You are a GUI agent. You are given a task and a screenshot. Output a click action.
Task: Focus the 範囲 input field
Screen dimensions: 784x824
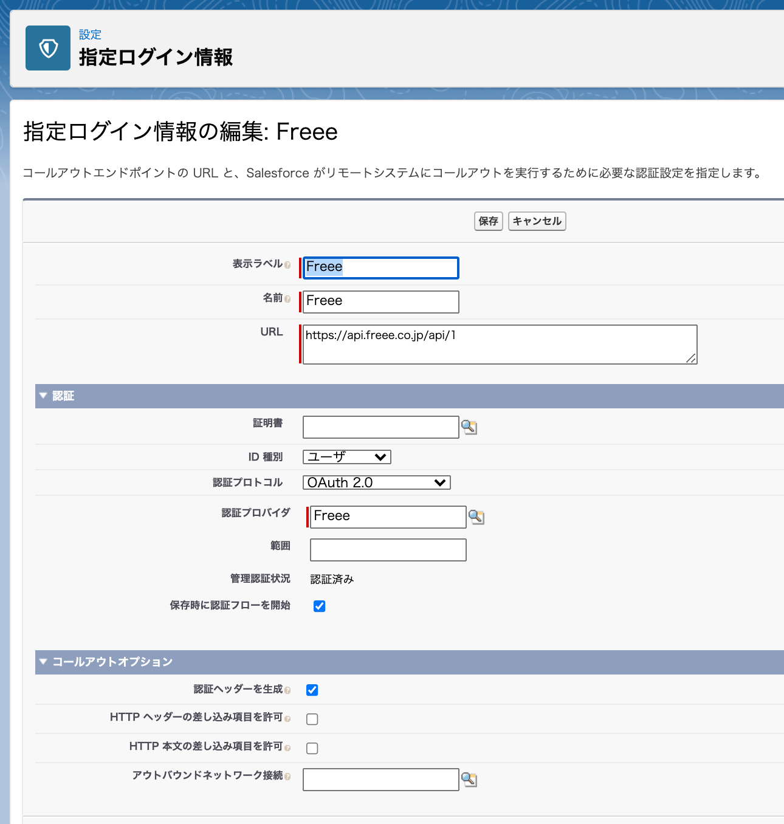(x=388, y=550)
